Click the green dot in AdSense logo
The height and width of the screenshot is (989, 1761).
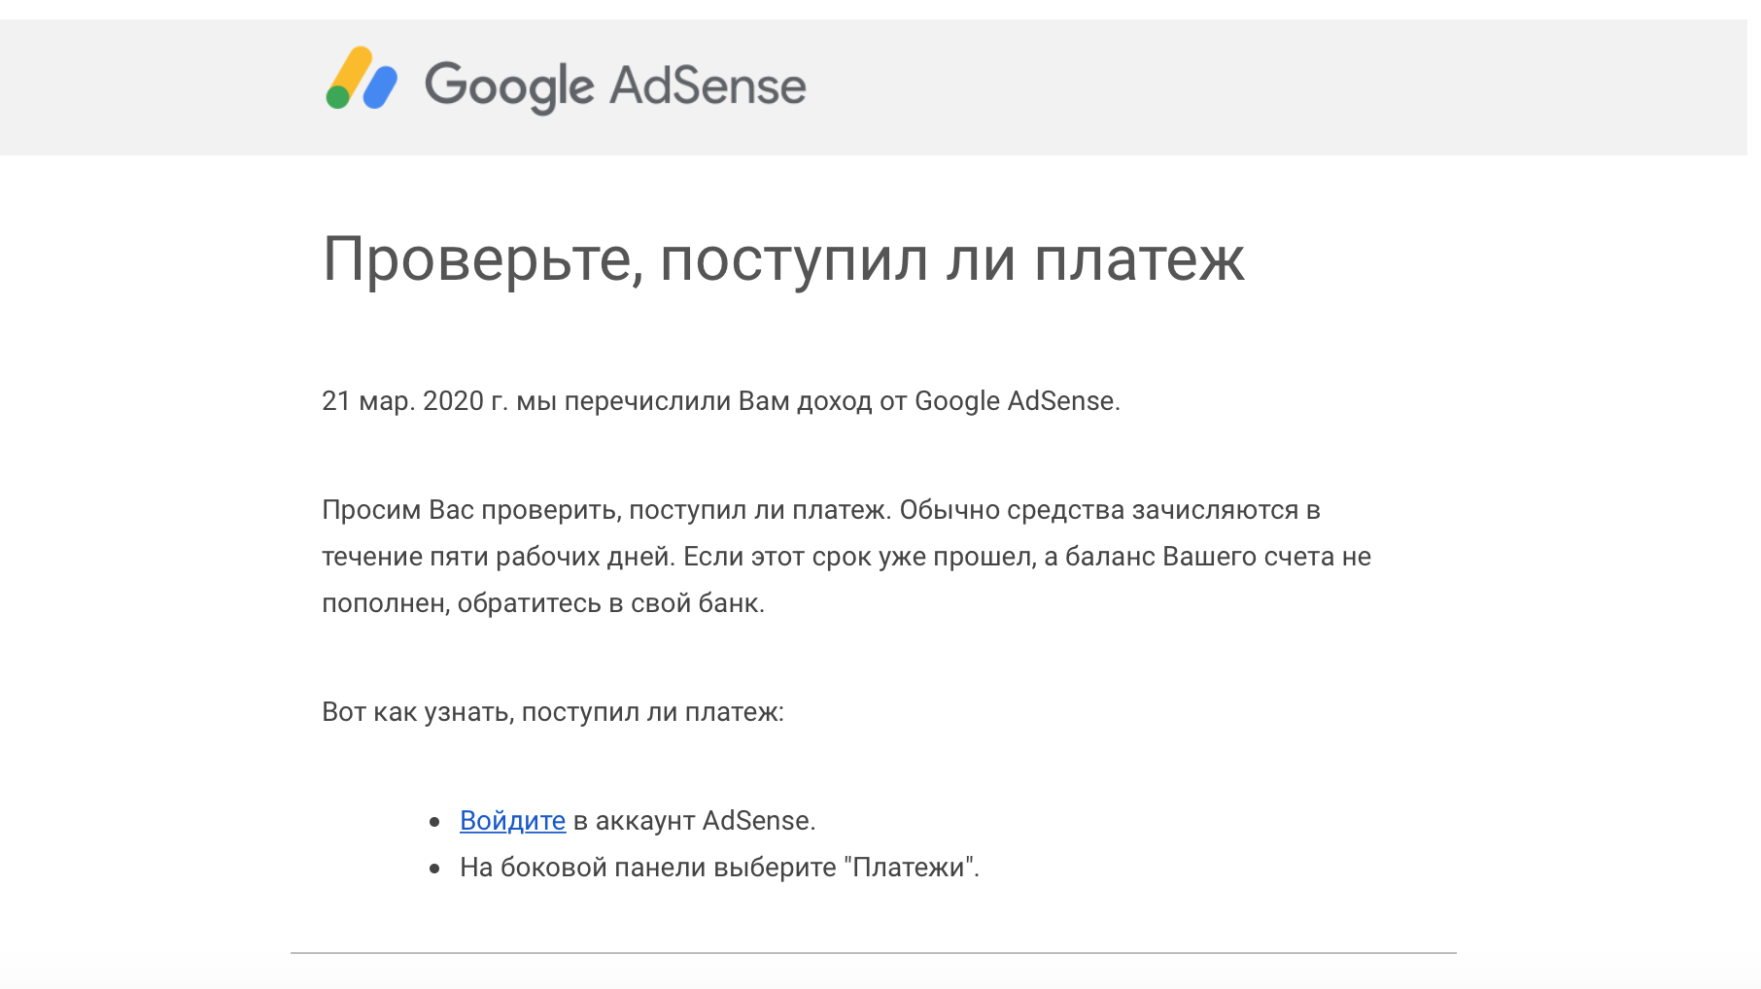tap(337, 97)
